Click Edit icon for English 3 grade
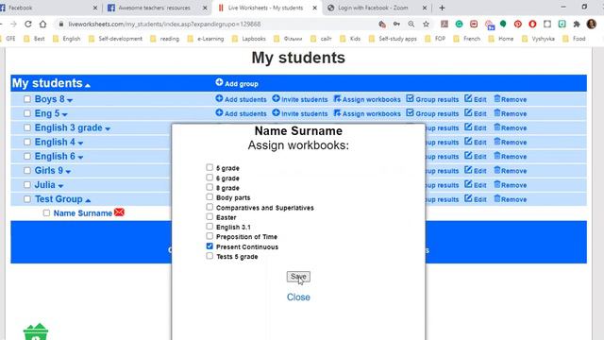This screenshot has width=604, height=340. pos(468,127)
